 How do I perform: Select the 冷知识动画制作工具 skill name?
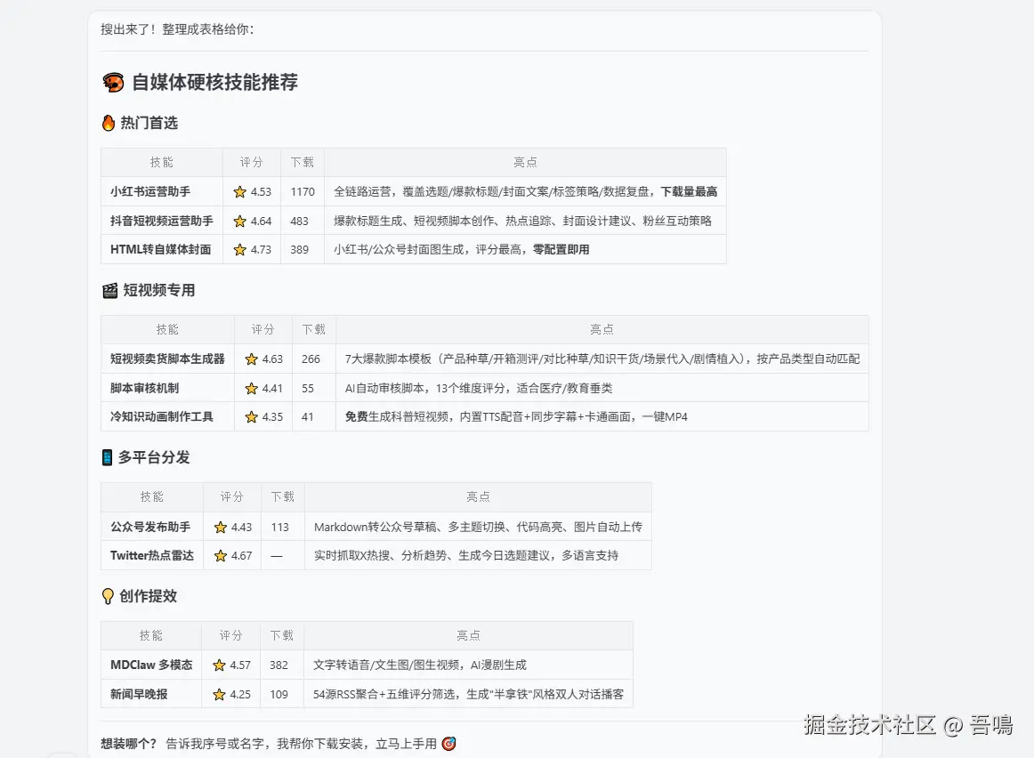(162, 416)
